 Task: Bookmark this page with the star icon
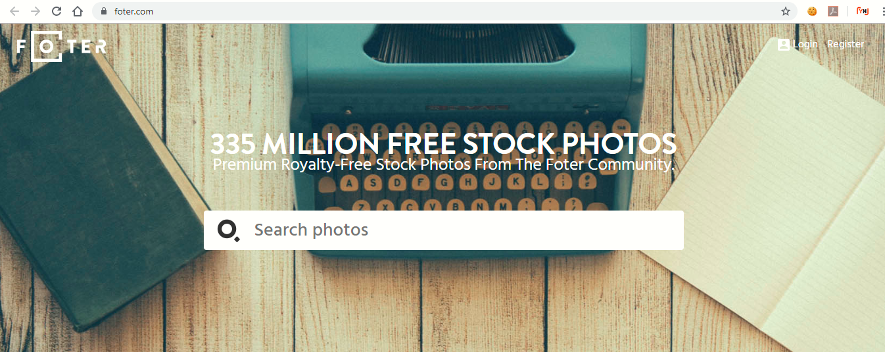pyautogui.click(x=786, y=11)
